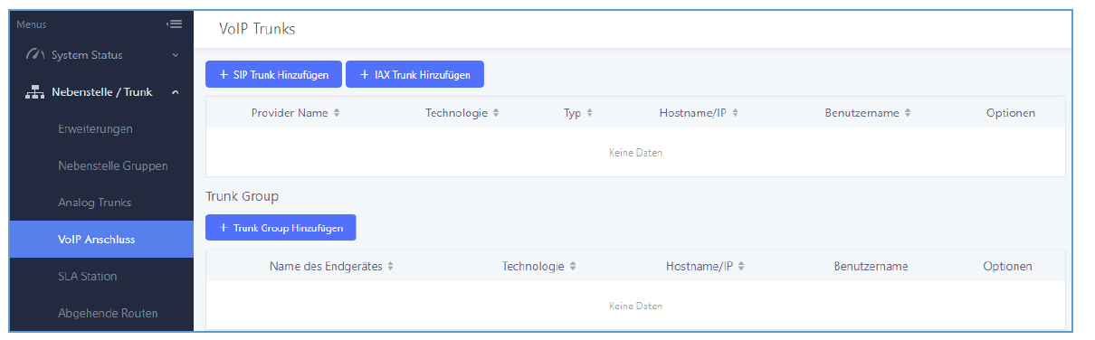Collapse the Nebenstelle / Trunk menu chevron
Screen dimensions: 1095x340
176,92
